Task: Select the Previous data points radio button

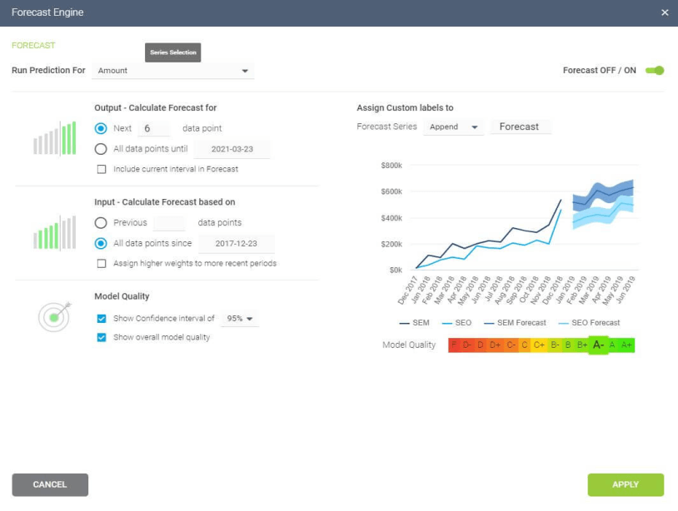Action: pos(101,223)
